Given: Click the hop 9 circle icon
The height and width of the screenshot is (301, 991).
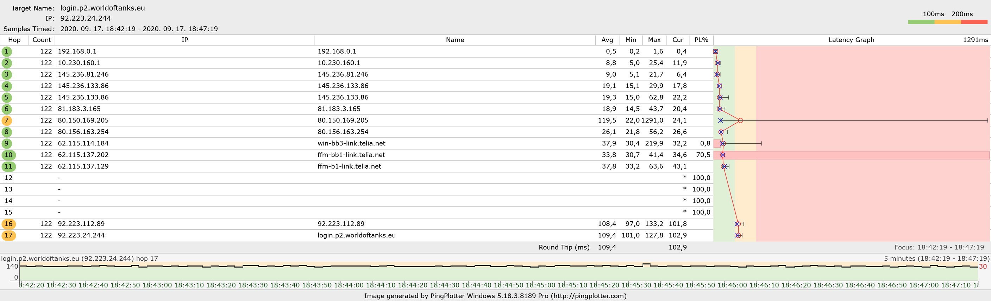Looking at the screenshot, I should point(7,144).
